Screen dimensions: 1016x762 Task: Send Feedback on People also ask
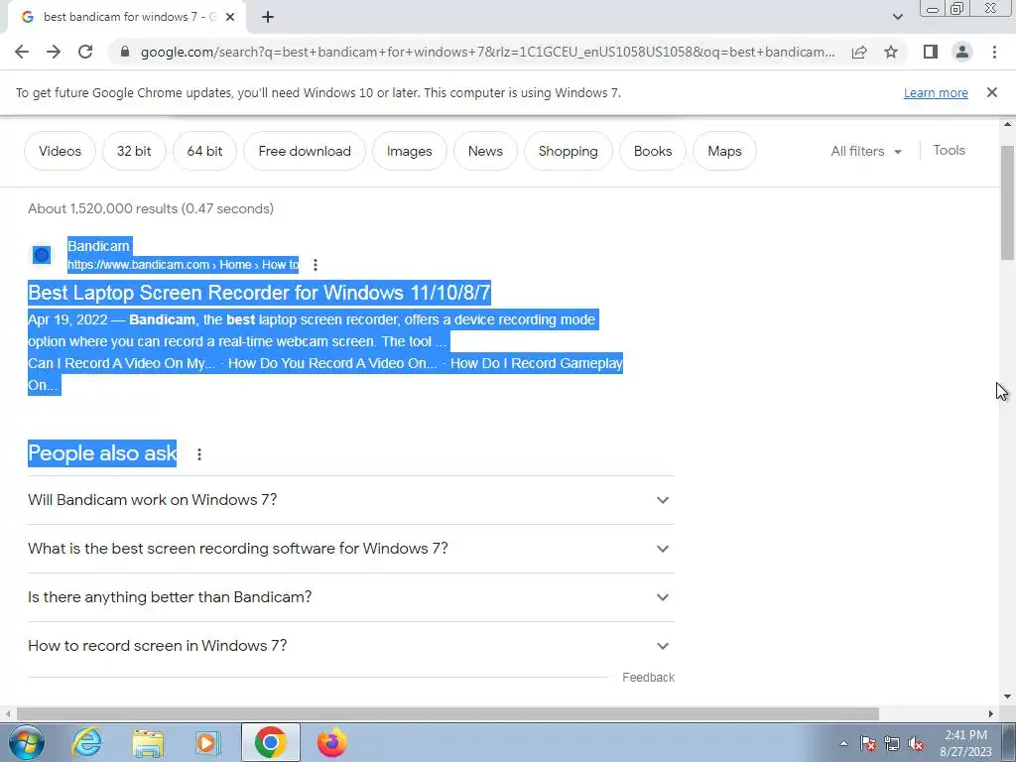coord(648,677)
